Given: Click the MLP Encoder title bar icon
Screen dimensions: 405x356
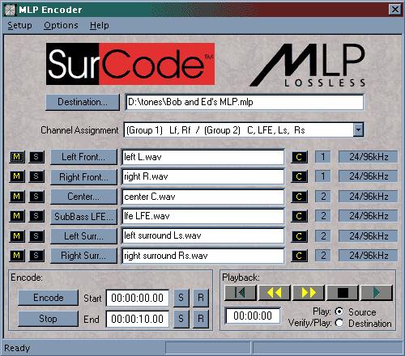Looking at the screenshot, I should (11, 10).
